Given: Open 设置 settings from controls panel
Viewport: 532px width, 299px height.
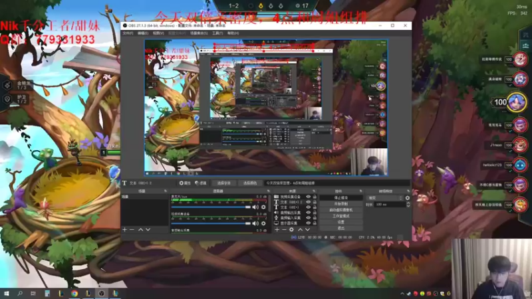Looking at the screenshot, I should coord(341,222).
